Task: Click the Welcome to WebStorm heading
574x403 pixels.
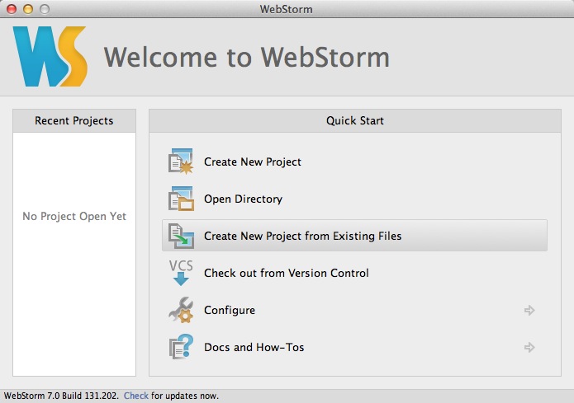Action: click(x=247, y=58)
